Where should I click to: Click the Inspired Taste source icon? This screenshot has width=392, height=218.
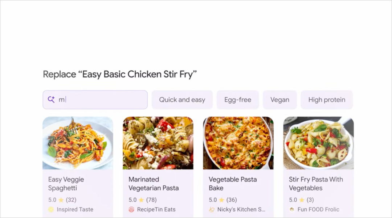pos(51,209)
